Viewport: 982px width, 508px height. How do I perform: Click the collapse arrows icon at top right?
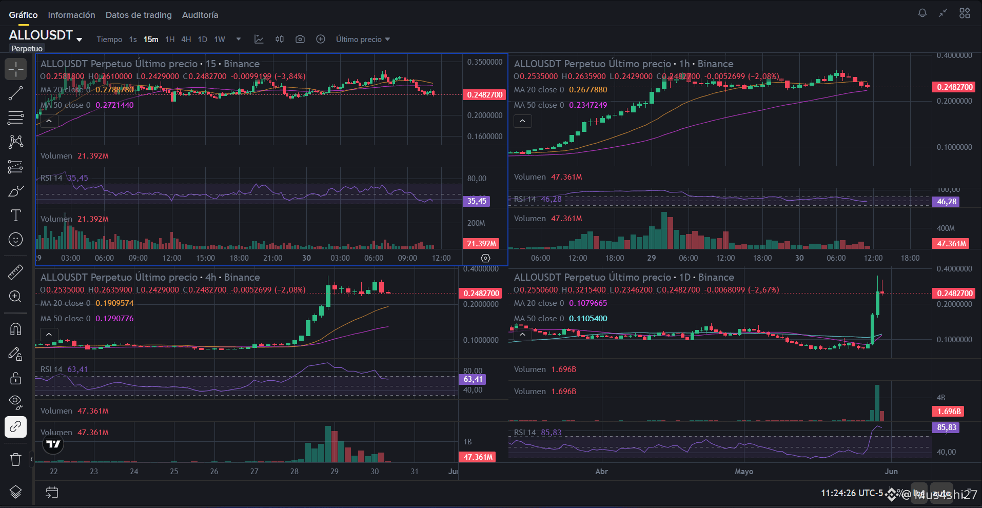coord(943,13)
